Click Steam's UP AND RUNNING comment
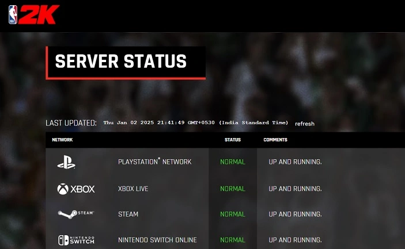This screenshot has width=405, height=249. pyautogui.click(x=295, y=214)
